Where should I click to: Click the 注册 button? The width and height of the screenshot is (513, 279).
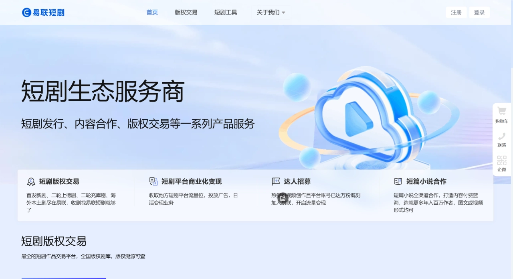(x=456, y=12)
